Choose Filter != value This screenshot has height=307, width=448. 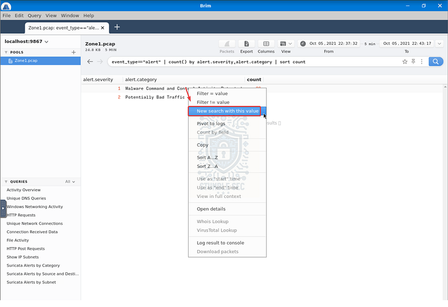pos(227,102)
